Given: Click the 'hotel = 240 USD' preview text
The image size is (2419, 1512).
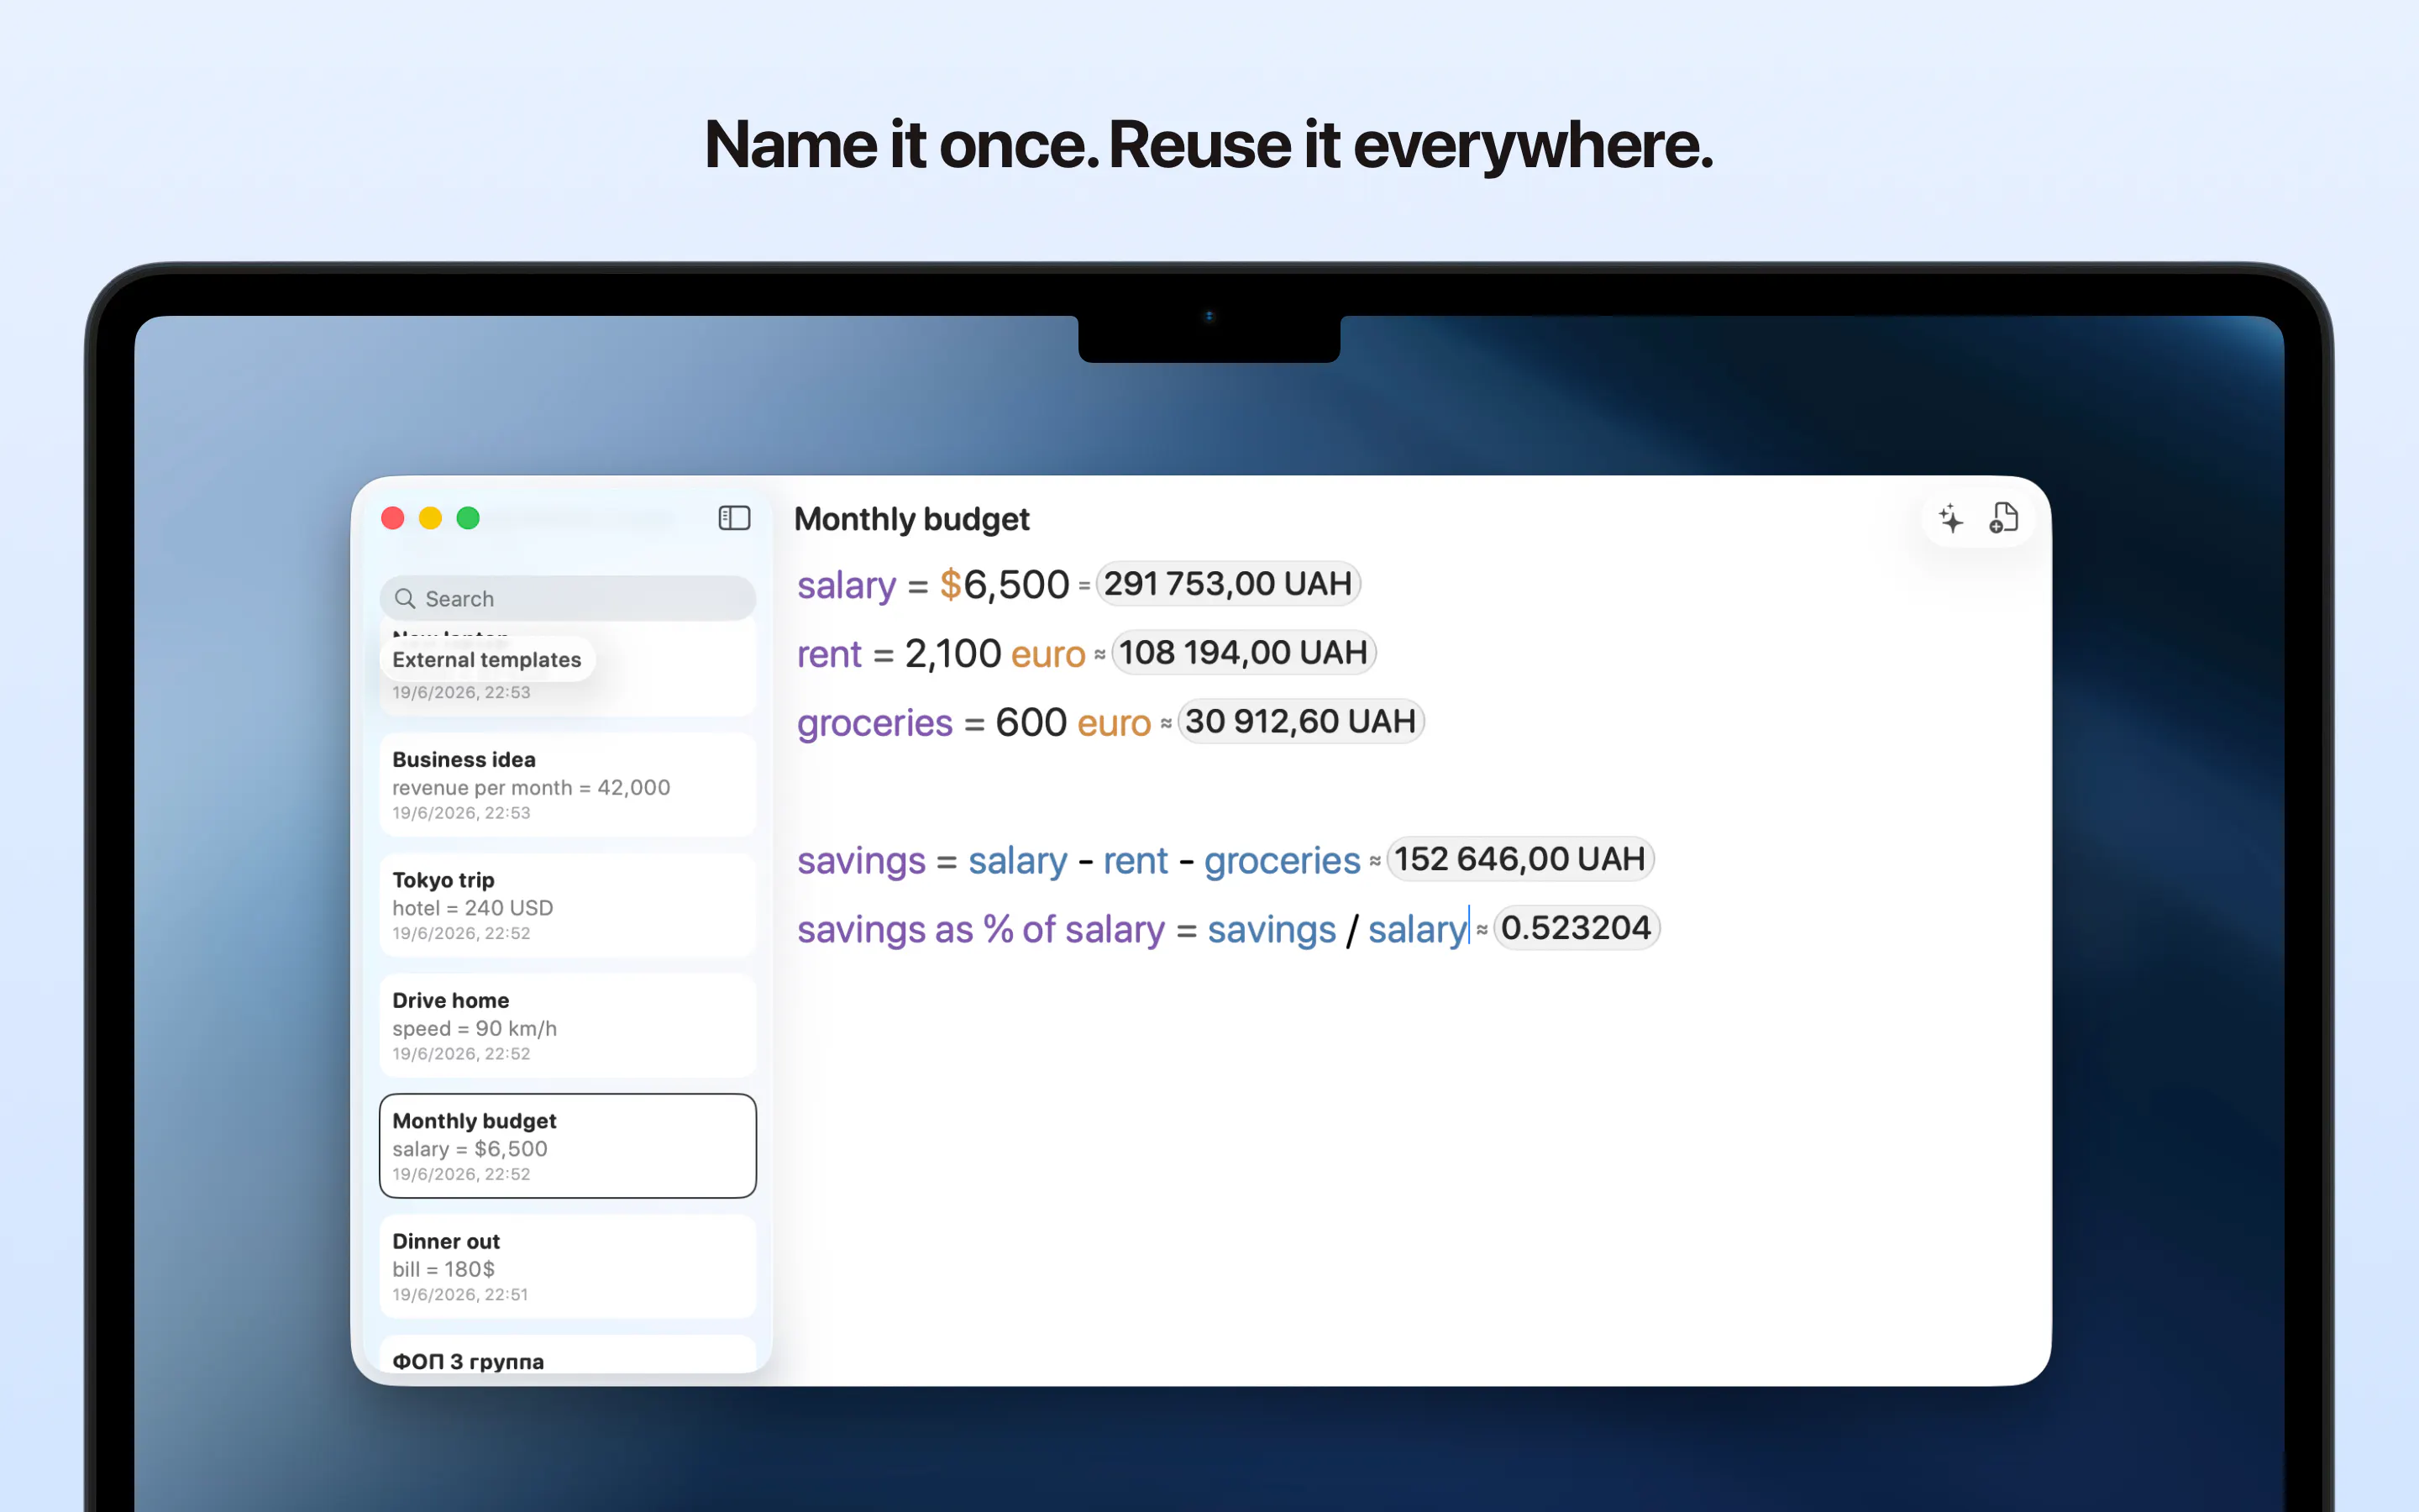Looking at the screenshot, I should coord(473,908).
